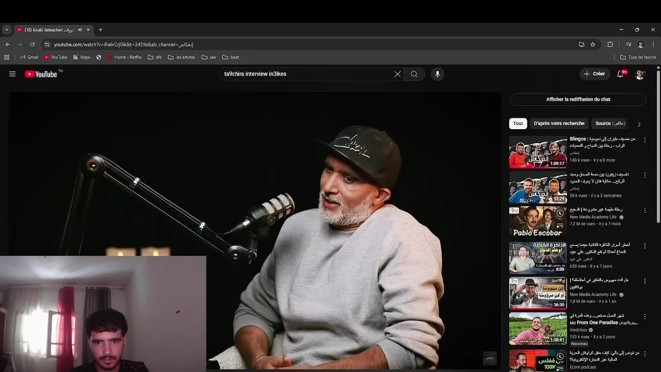Open the YouTube account avatar menu
This screenshot has height=372, width=661.
pos(640,74)
